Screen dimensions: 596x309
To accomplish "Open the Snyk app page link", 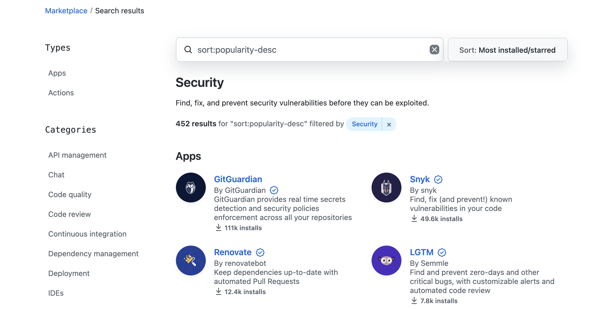I will tap(420, 179).
